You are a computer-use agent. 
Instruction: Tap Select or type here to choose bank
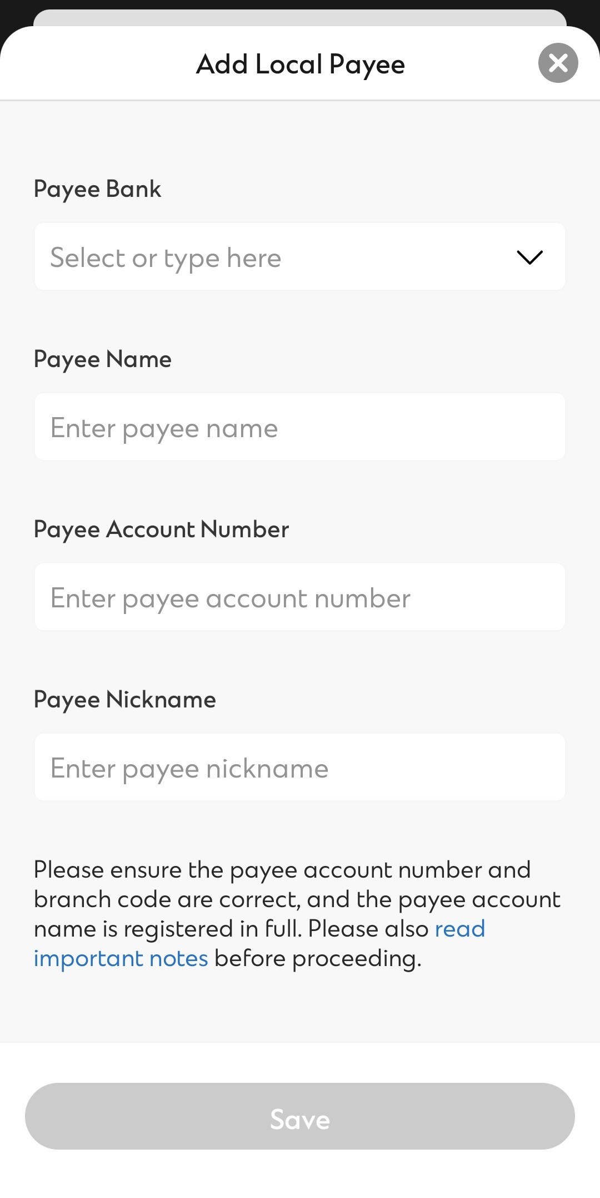(x=165, y=257)
